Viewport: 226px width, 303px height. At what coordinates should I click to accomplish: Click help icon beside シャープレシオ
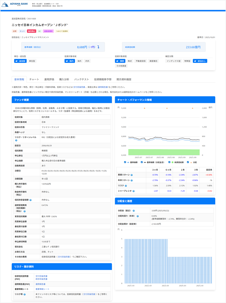point(133,191)
